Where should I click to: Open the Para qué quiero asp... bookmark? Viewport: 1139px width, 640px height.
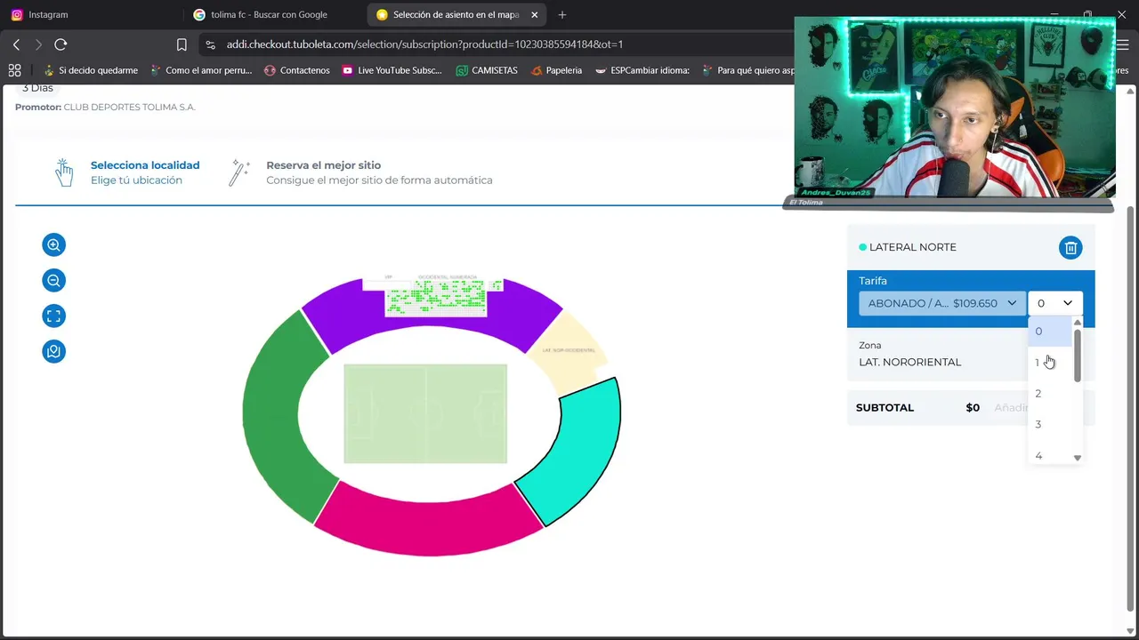tap(748, 70)
